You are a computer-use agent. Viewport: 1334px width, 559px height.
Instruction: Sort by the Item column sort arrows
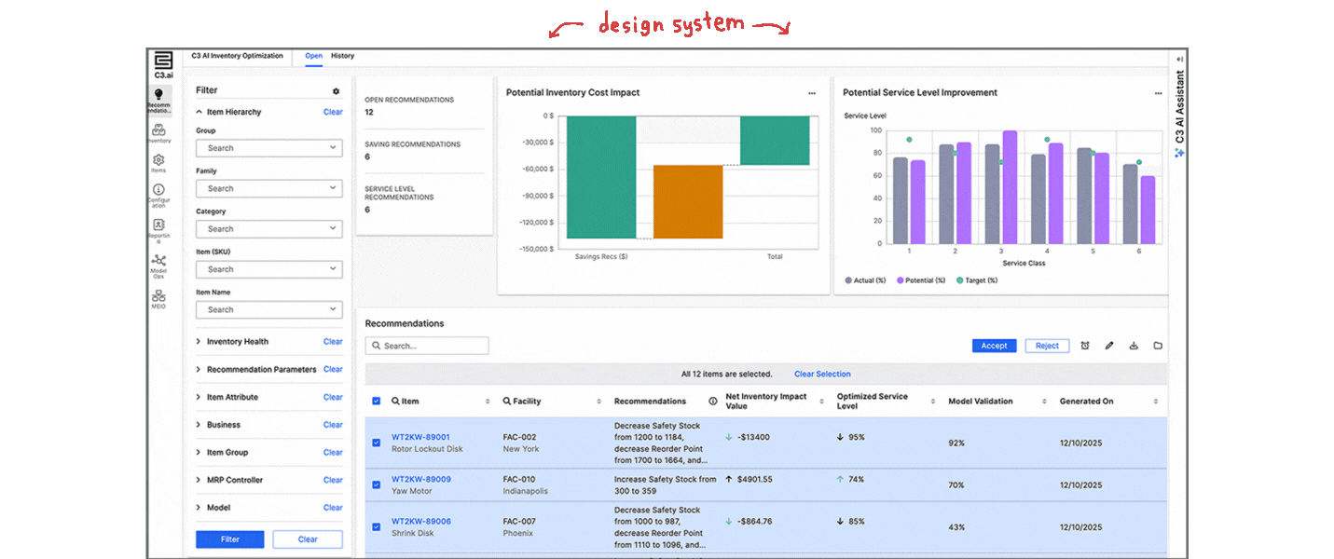pos(488,402)
